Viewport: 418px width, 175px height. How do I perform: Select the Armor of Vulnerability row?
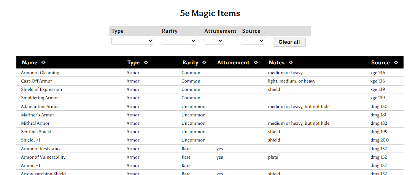point(210,157)
